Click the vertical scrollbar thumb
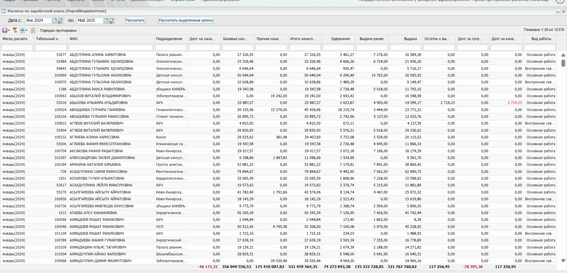This screenshot has width=567, height=273. (563, 63)
